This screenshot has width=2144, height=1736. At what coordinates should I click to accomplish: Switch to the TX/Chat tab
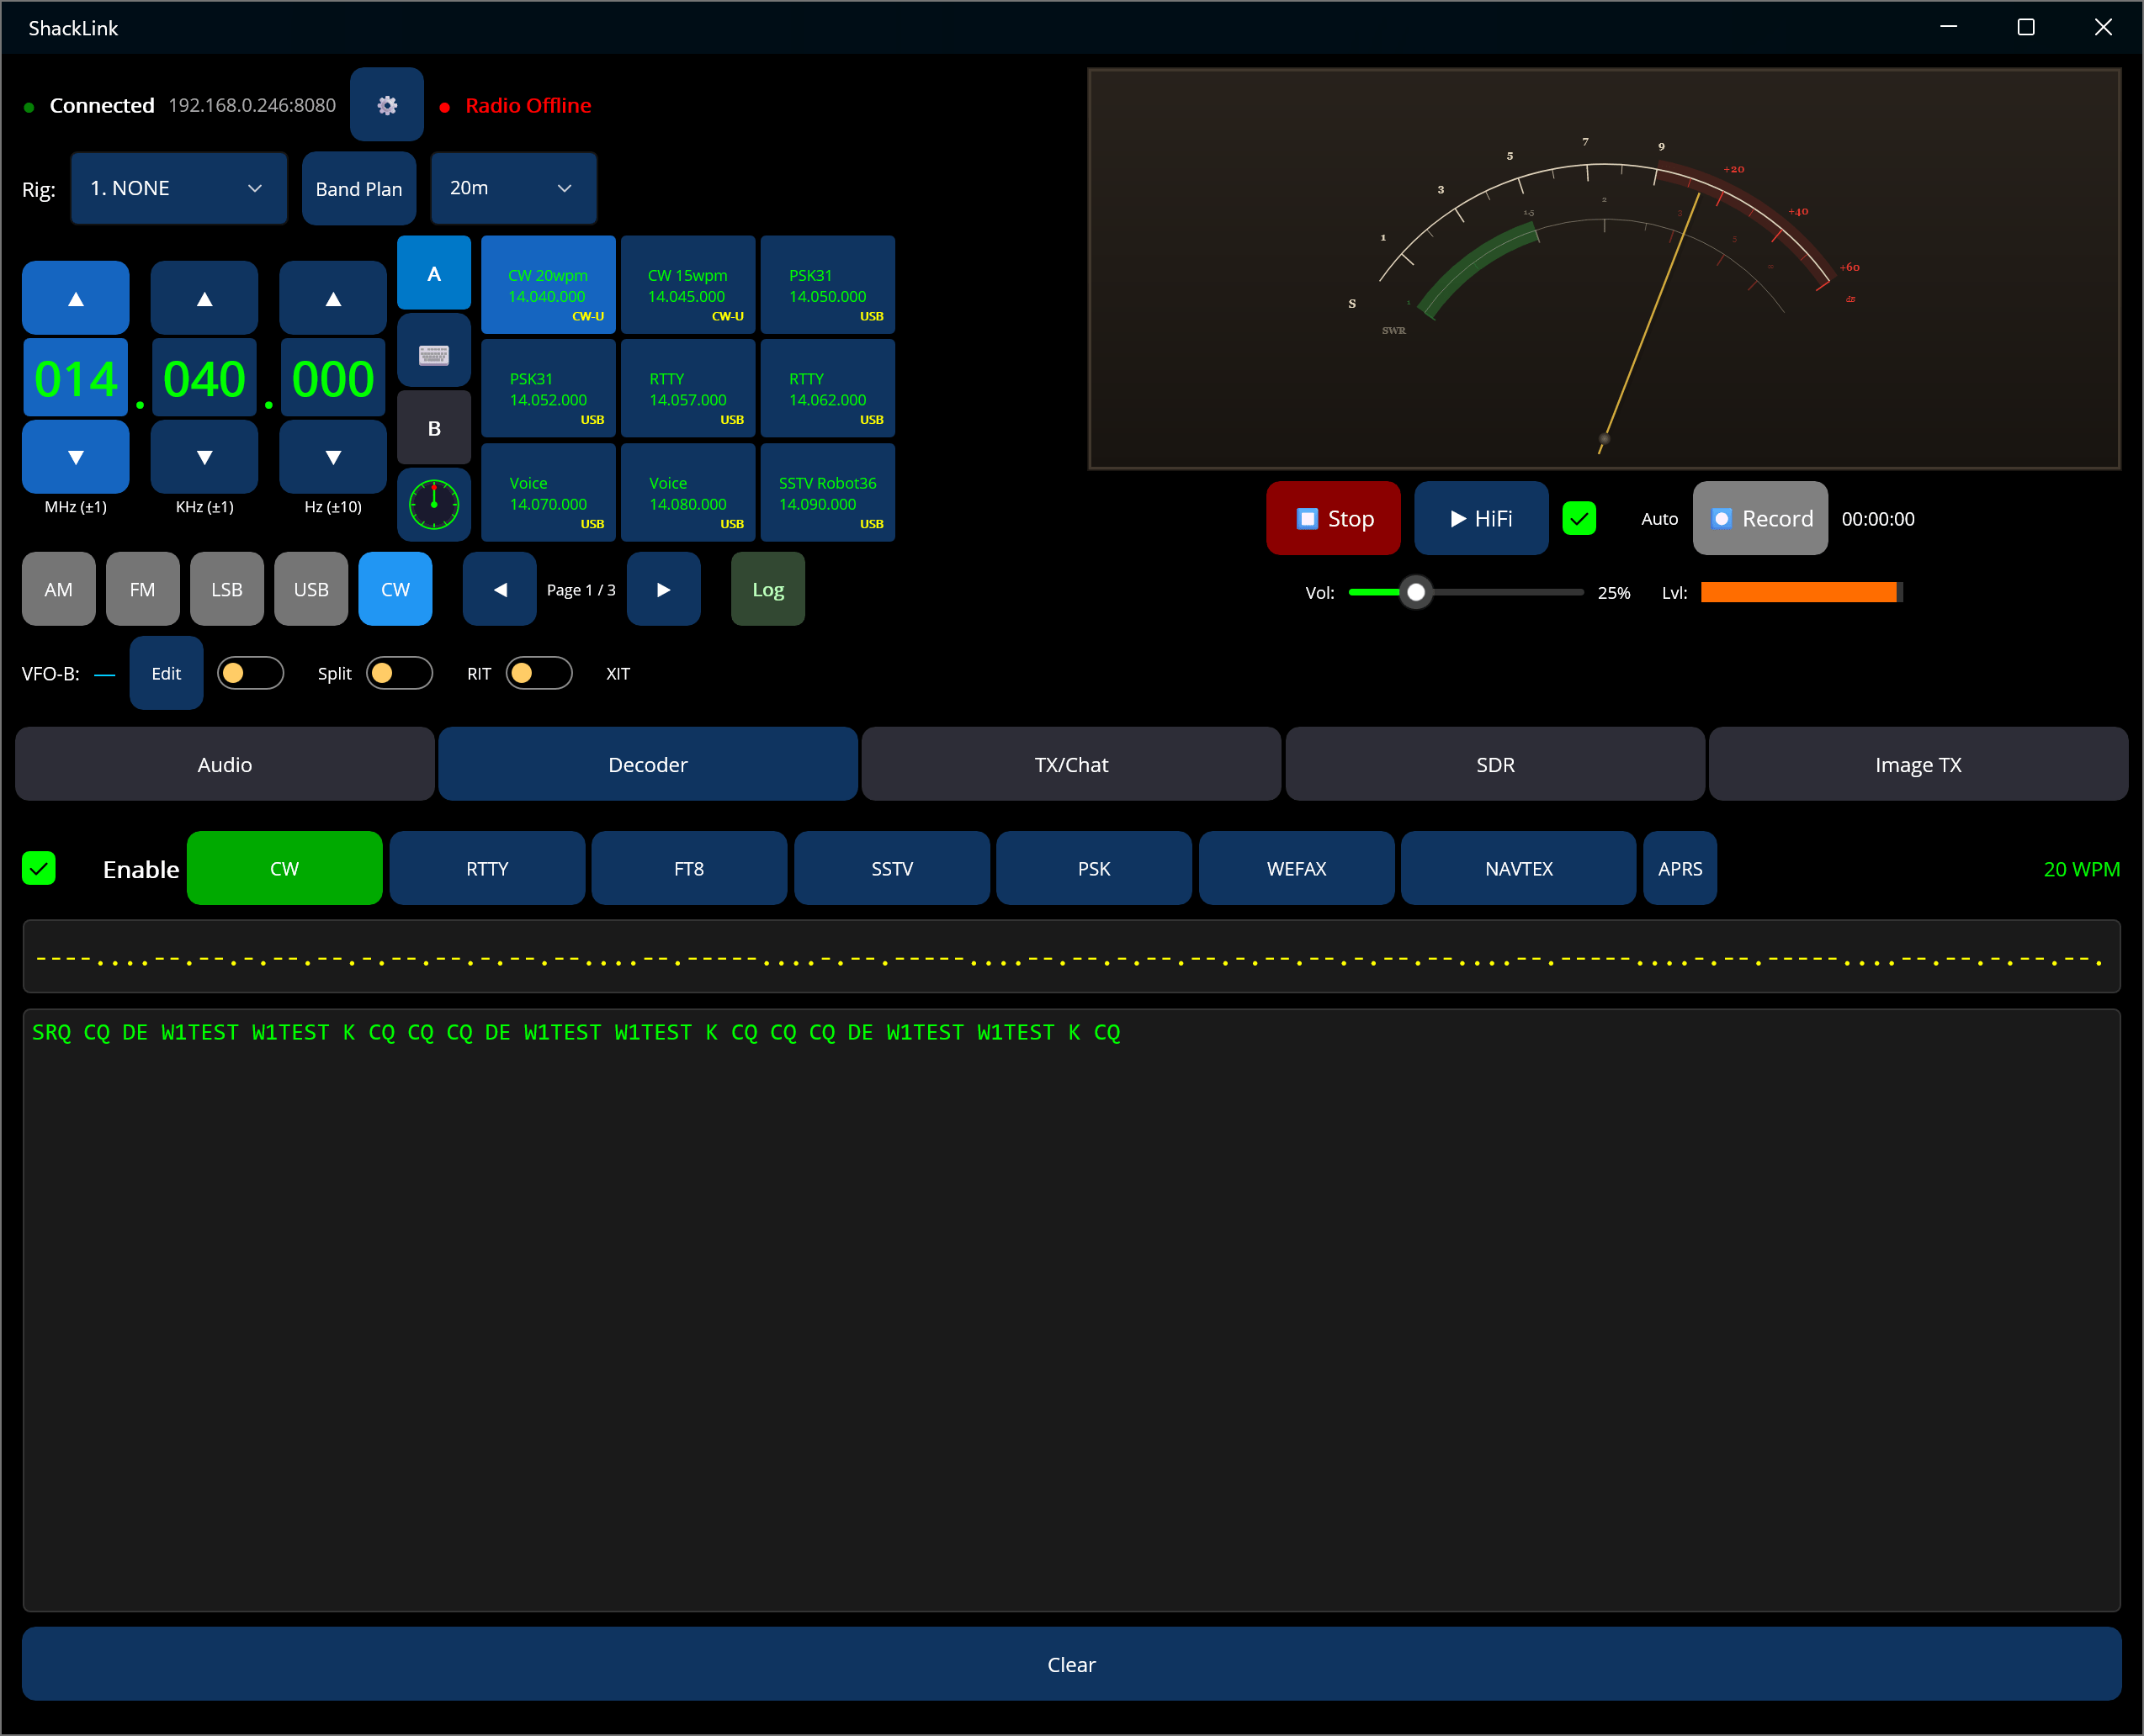[x=1071, y=764]
